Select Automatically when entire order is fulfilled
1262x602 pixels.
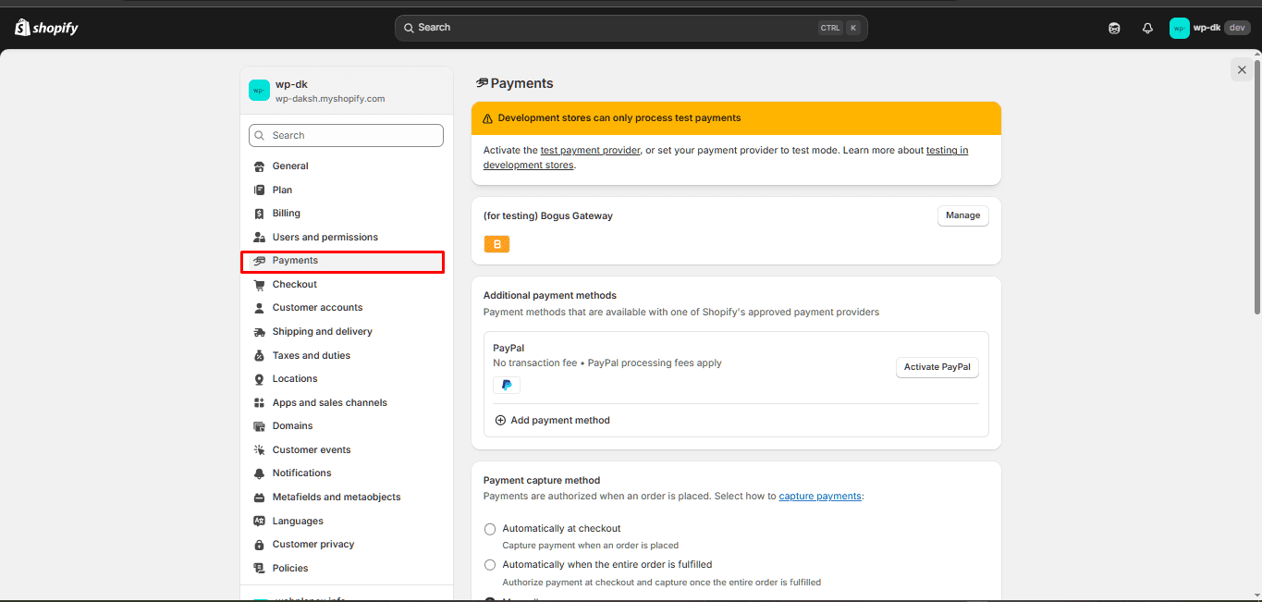[490, 565]
